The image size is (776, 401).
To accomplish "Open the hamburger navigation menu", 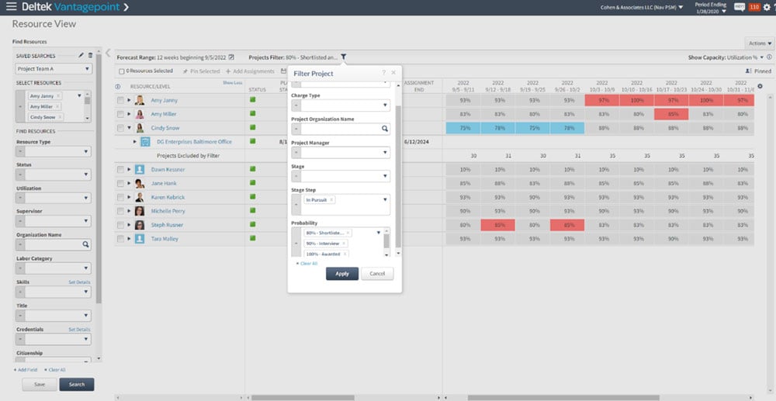I will click(11, 7).
